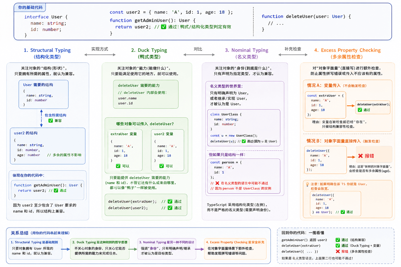Screen dimensions: 401x267
Task: Click the "4. Excess Property Checking 是安全补充" card title
Action: 235,242
